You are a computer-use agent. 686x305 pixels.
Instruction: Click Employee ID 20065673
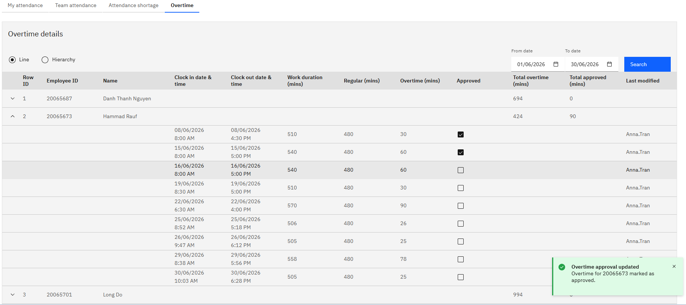(x=59, y=116)
